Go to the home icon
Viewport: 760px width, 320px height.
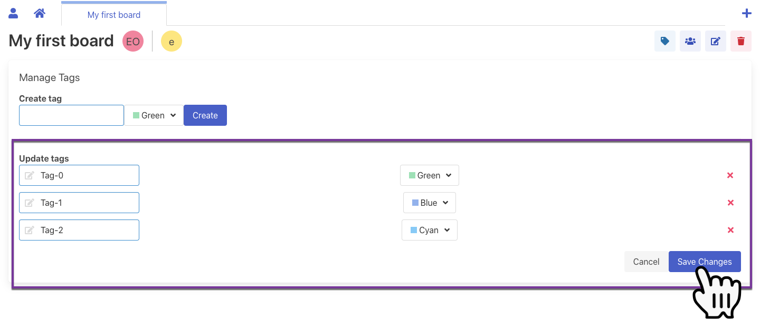tap(40, 13)
